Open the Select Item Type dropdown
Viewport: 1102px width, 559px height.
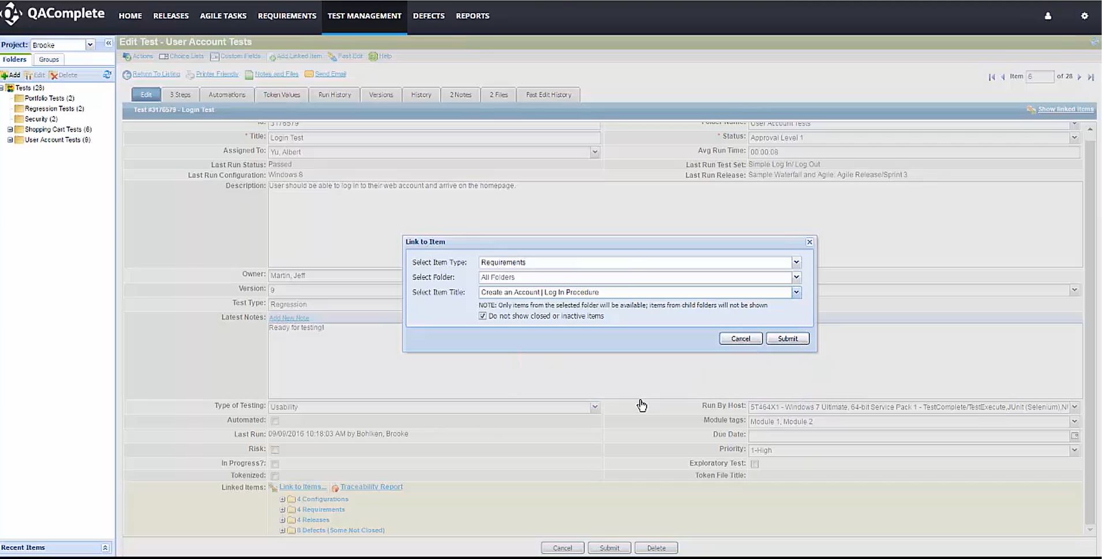796,262
